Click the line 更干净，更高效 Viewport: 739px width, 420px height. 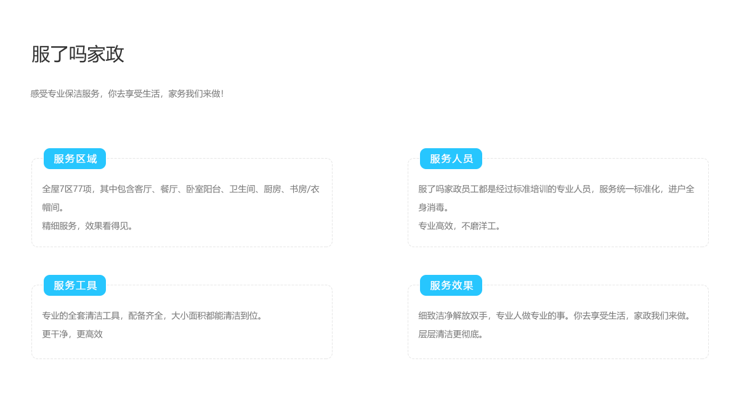click(72, 334)
